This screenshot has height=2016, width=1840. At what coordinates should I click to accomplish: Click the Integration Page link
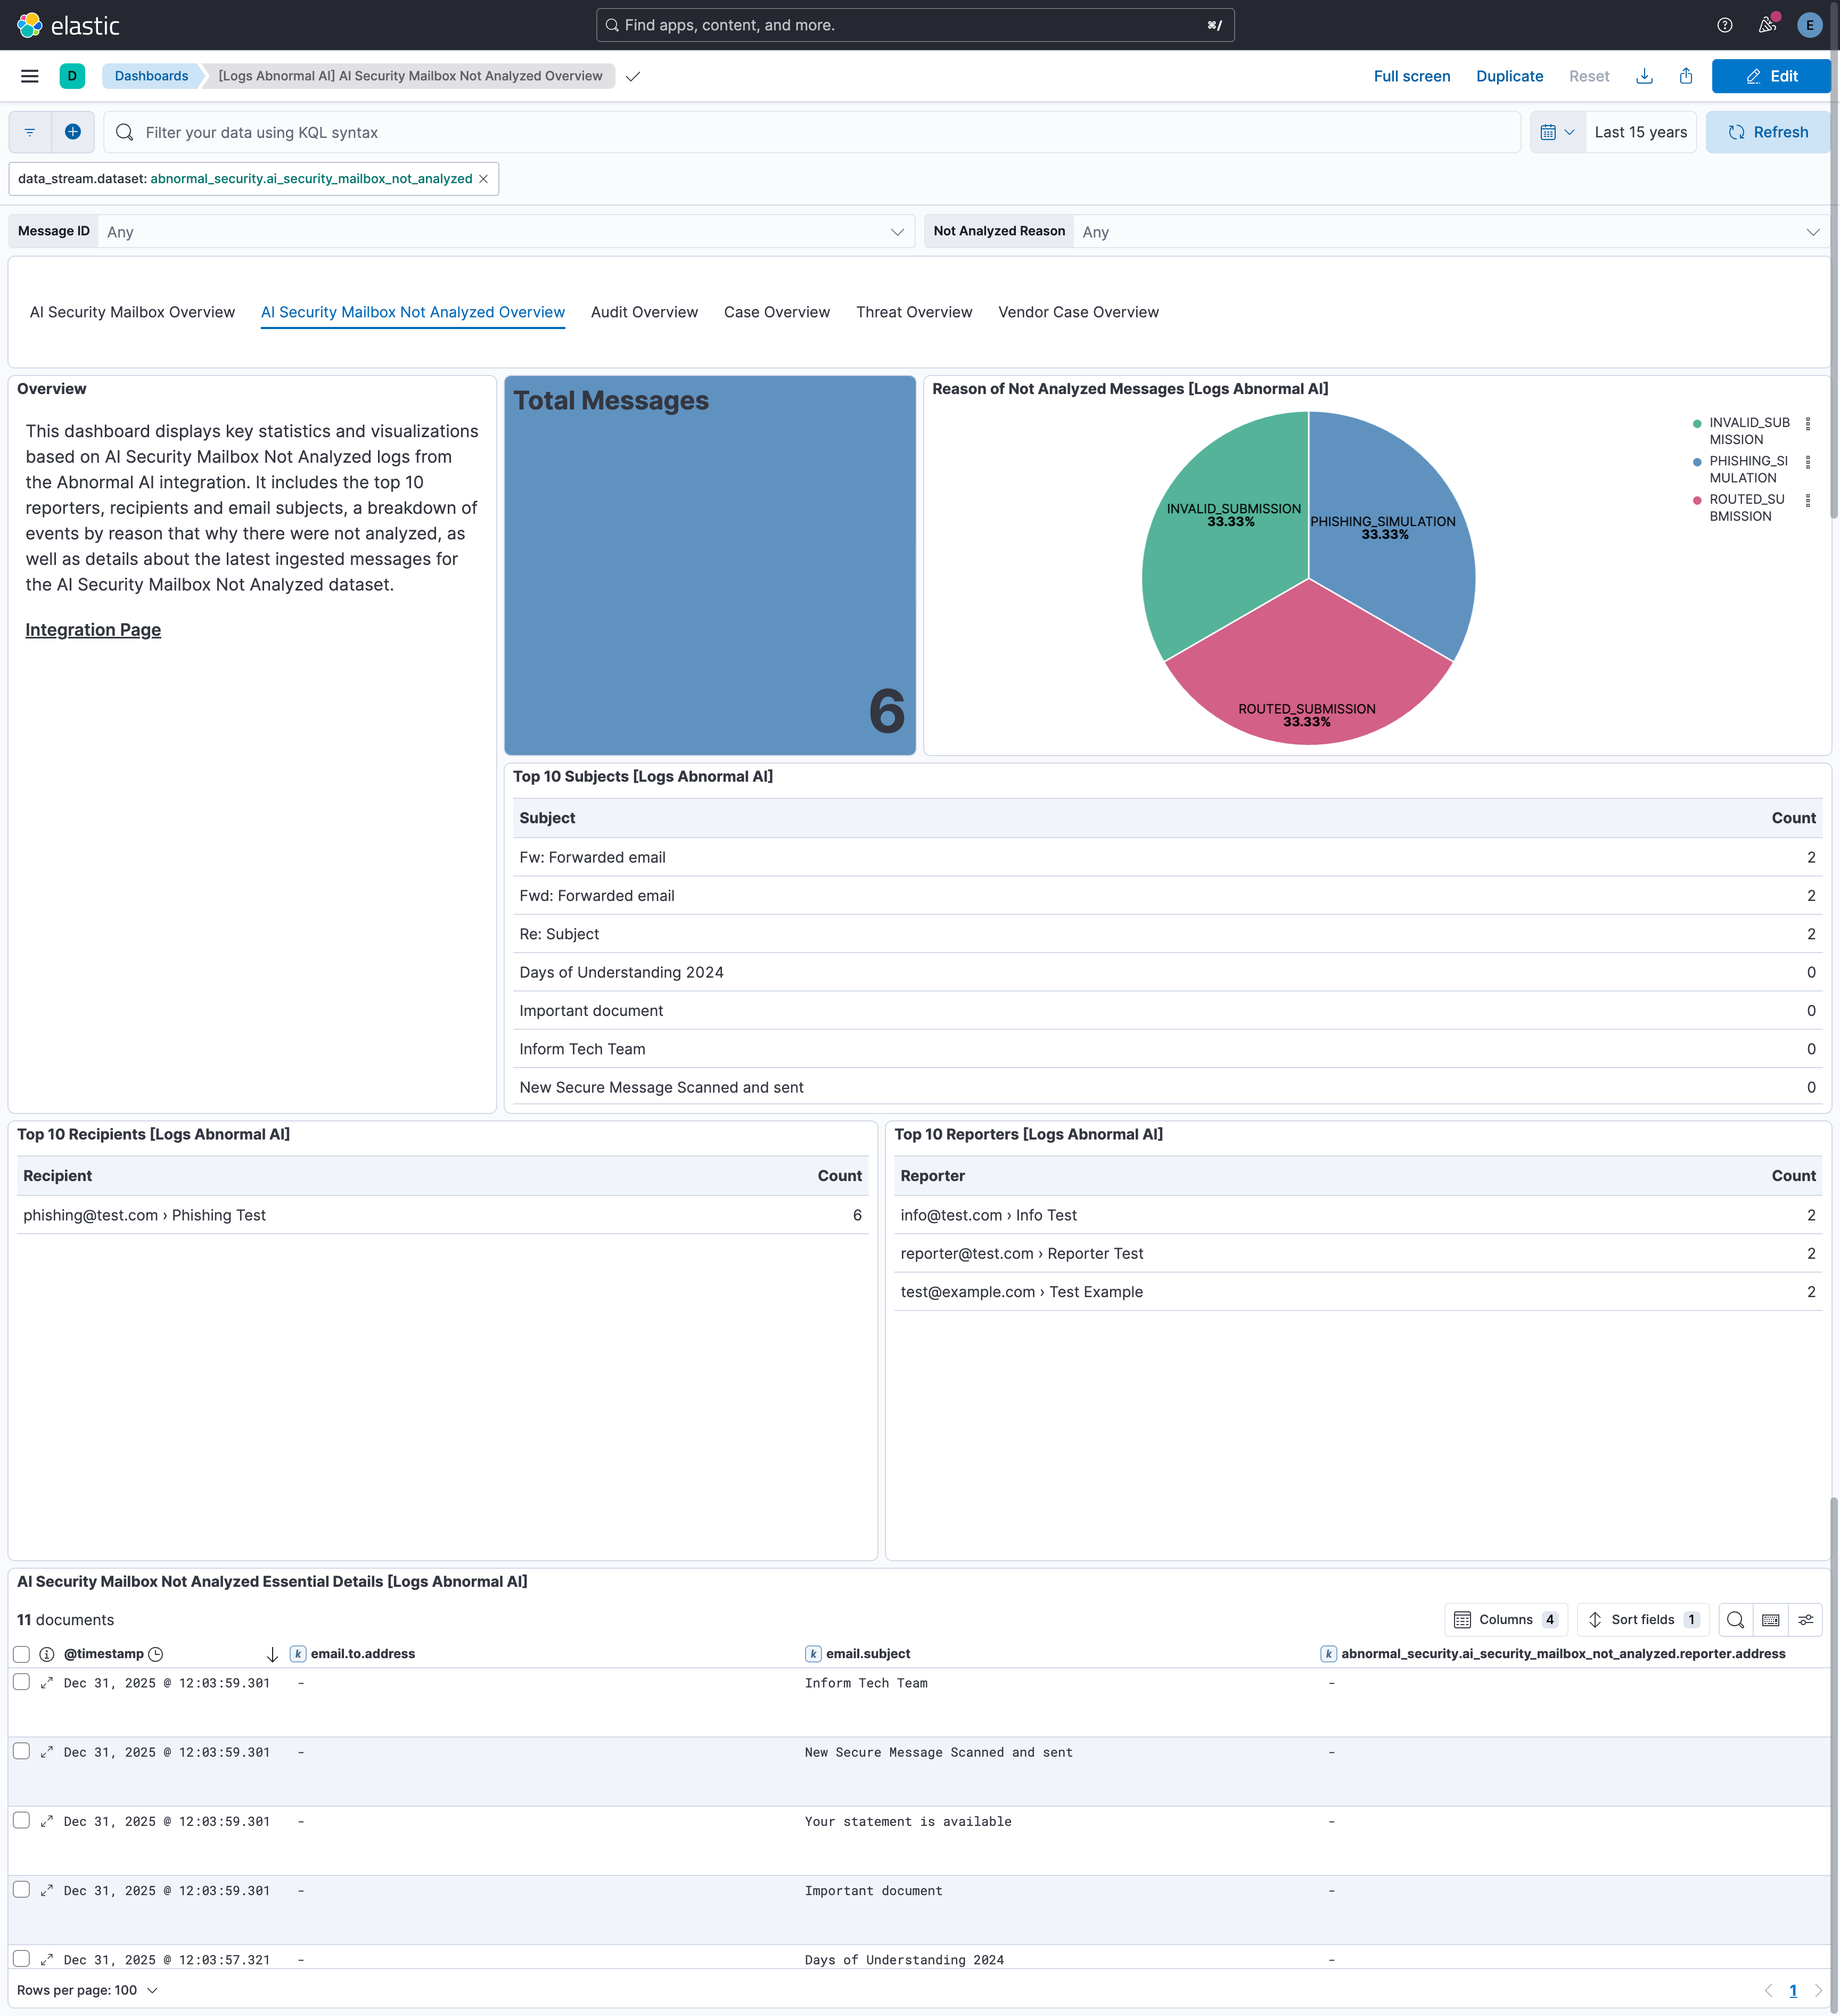pos(93,629)
